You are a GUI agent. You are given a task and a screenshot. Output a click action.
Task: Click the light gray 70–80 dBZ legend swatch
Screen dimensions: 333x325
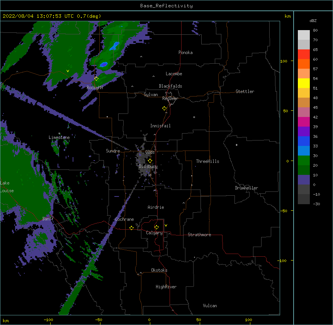point(304,35)
